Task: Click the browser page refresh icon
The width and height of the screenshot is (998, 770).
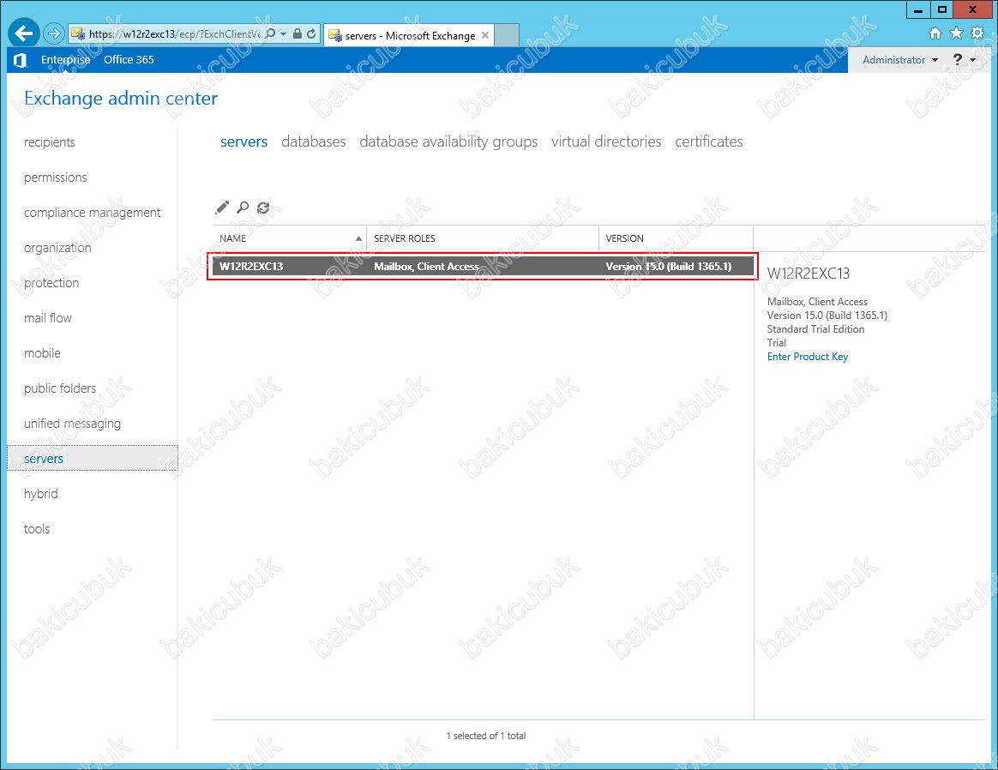Action: pos(311,33)
